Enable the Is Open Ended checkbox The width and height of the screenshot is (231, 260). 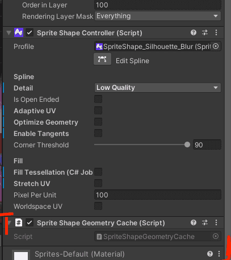pyautogui.click(x=98, y=99)
